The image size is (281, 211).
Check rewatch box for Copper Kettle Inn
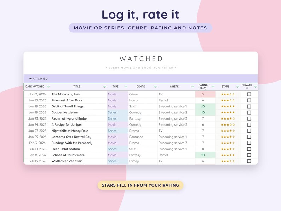249,113
